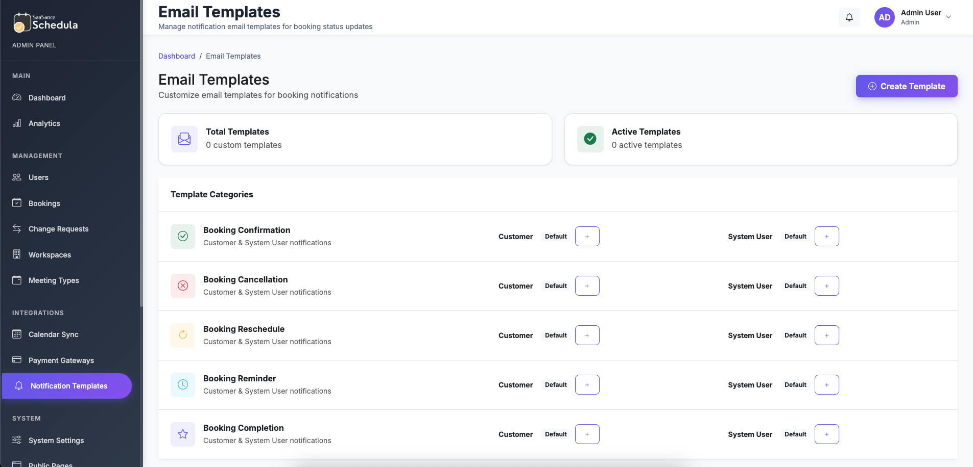Open Calendar Sync settings
The height and width of the screenshot is (467, 973).
pos(53,334)
